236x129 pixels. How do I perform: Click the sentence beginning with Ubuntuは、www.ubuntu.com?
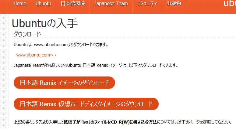click(61, 45)
